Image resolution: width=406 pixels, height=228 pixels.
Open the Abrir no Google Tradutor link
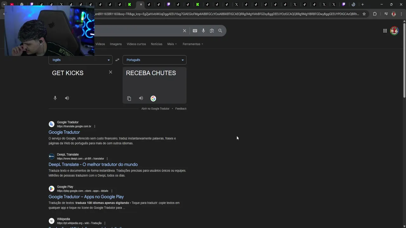pyautogui.click(x=155, y=109)
